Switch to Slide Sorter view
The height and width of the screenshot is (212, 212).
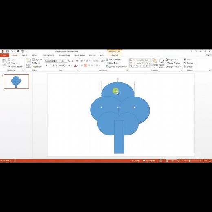[167, 161]
